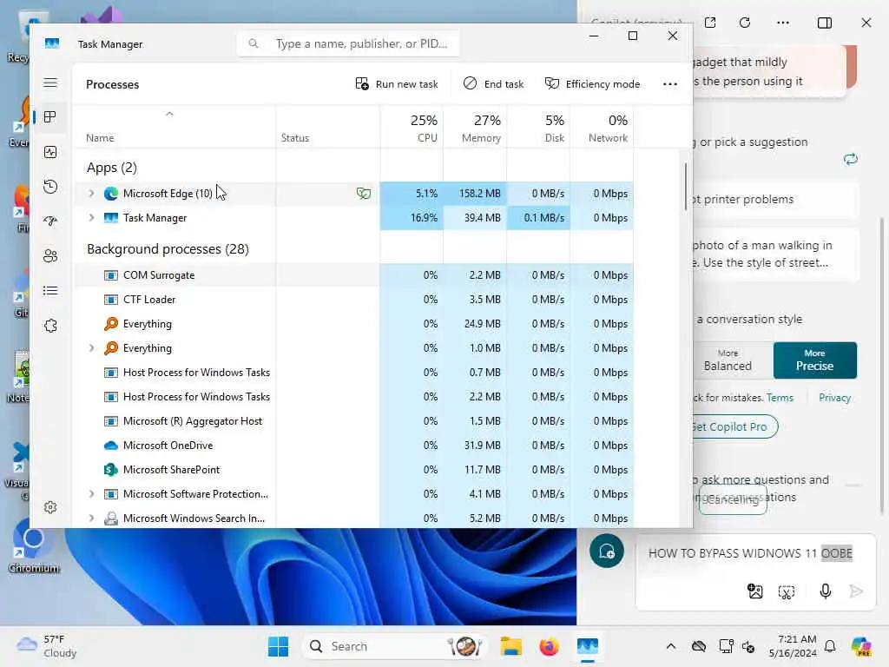Select Microsoft (R) Aggregator Host process
This screenshot has width=889, height=667.
click(354, 421)
